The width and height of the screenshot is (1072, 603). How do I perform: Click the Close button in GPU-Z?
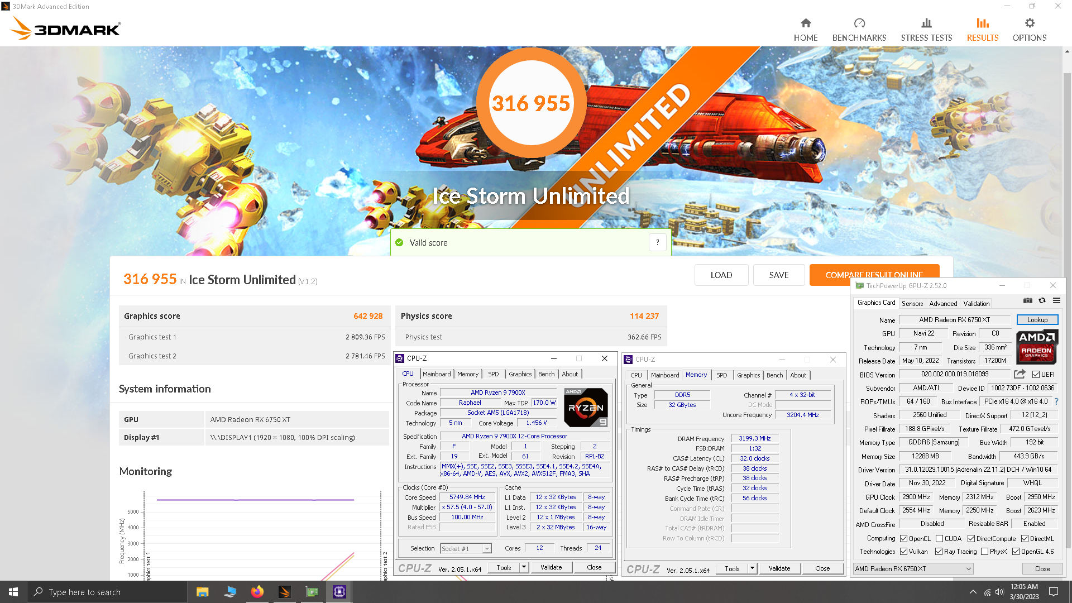pyautogui.click(x=1042, y=568)
